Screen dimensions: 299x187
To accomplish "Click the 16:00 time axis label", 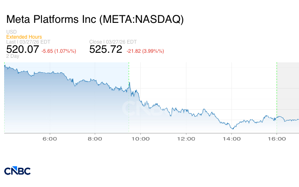I will (277, 139).
